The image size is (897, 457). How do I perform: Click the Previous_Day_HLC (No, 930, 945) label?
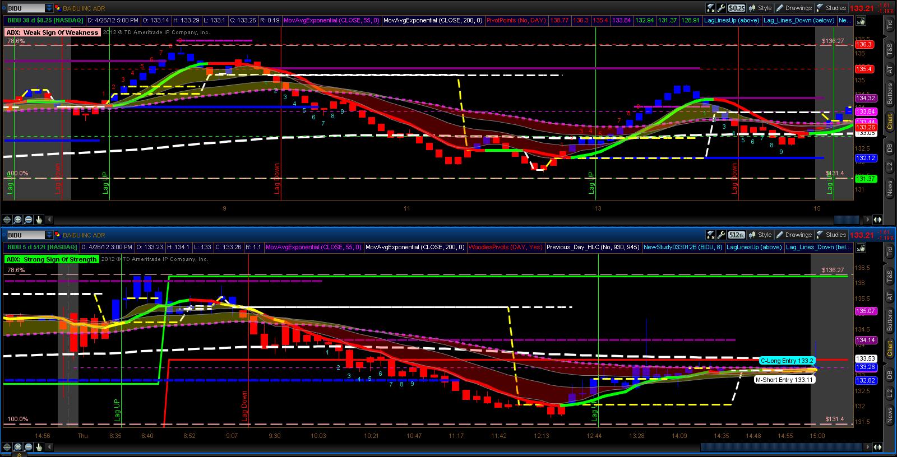coord(594,248)
